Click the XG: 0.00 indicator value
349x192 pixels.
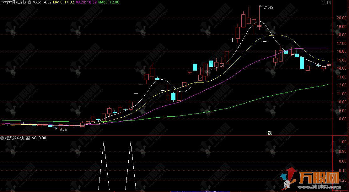pyautogui.click(x=39, y=138)
